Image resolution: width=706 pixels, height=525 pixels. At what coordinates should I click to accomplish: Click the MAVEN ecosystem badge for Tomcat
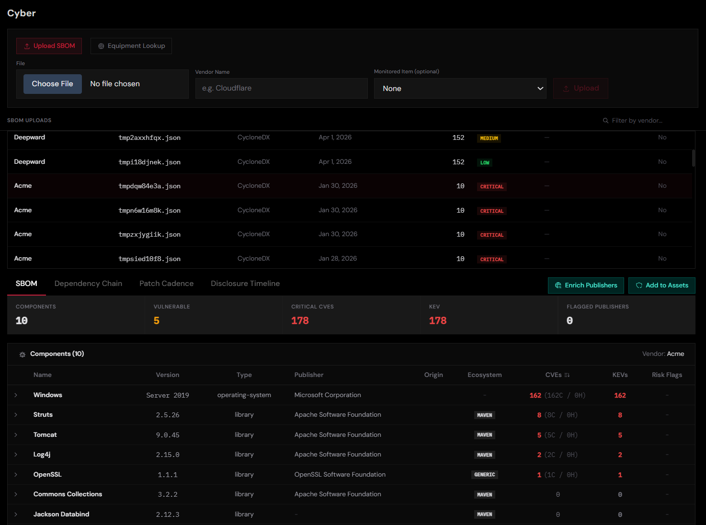pyautogui.click(x=484, y=434)
